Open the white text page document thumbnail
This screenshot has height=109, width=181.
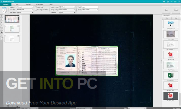click(x=171, y=44)
